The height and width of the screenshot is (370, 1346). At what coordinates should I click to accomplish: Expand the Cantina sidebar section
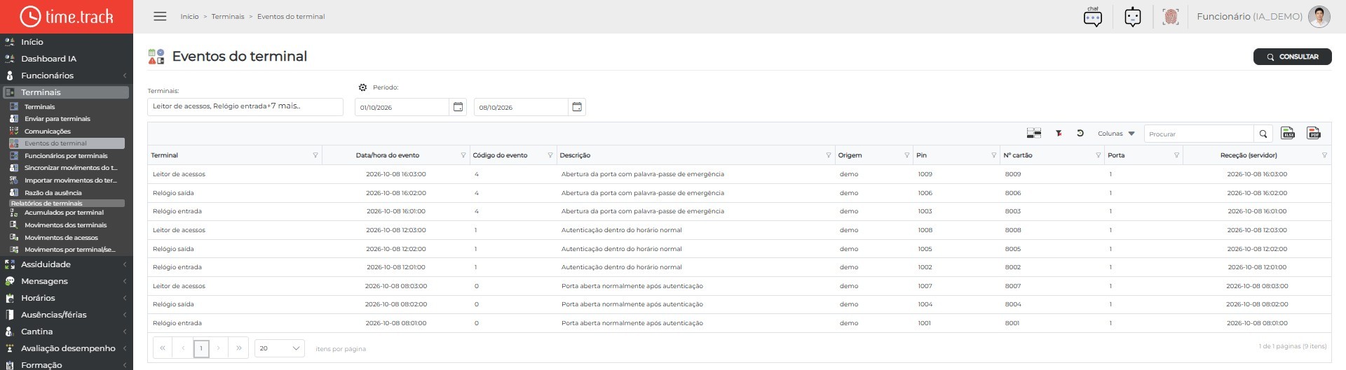[67, 332]
